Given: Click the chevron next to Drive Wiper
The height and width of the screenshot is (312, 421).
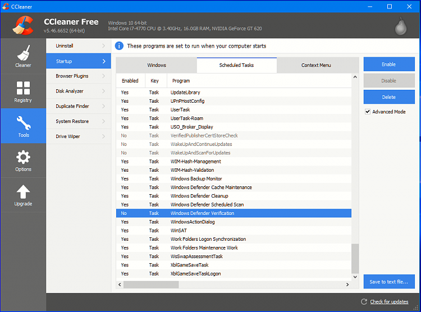Looking at the screenshot, I should (x=104, y=136).
